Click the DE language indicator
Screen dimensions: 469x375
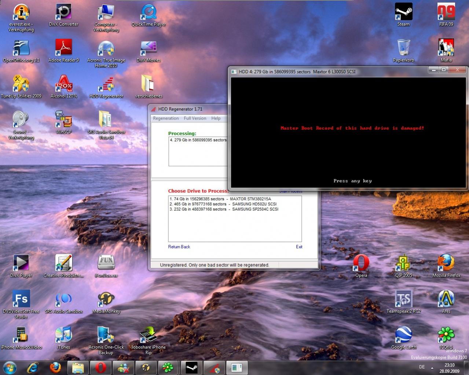[422, 367]
